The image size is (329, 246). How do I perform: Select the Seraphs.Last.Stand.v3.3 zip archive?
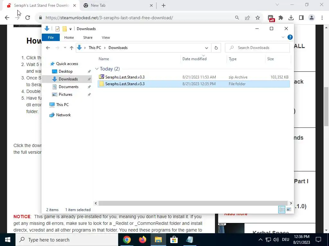[x=194, y=77]
